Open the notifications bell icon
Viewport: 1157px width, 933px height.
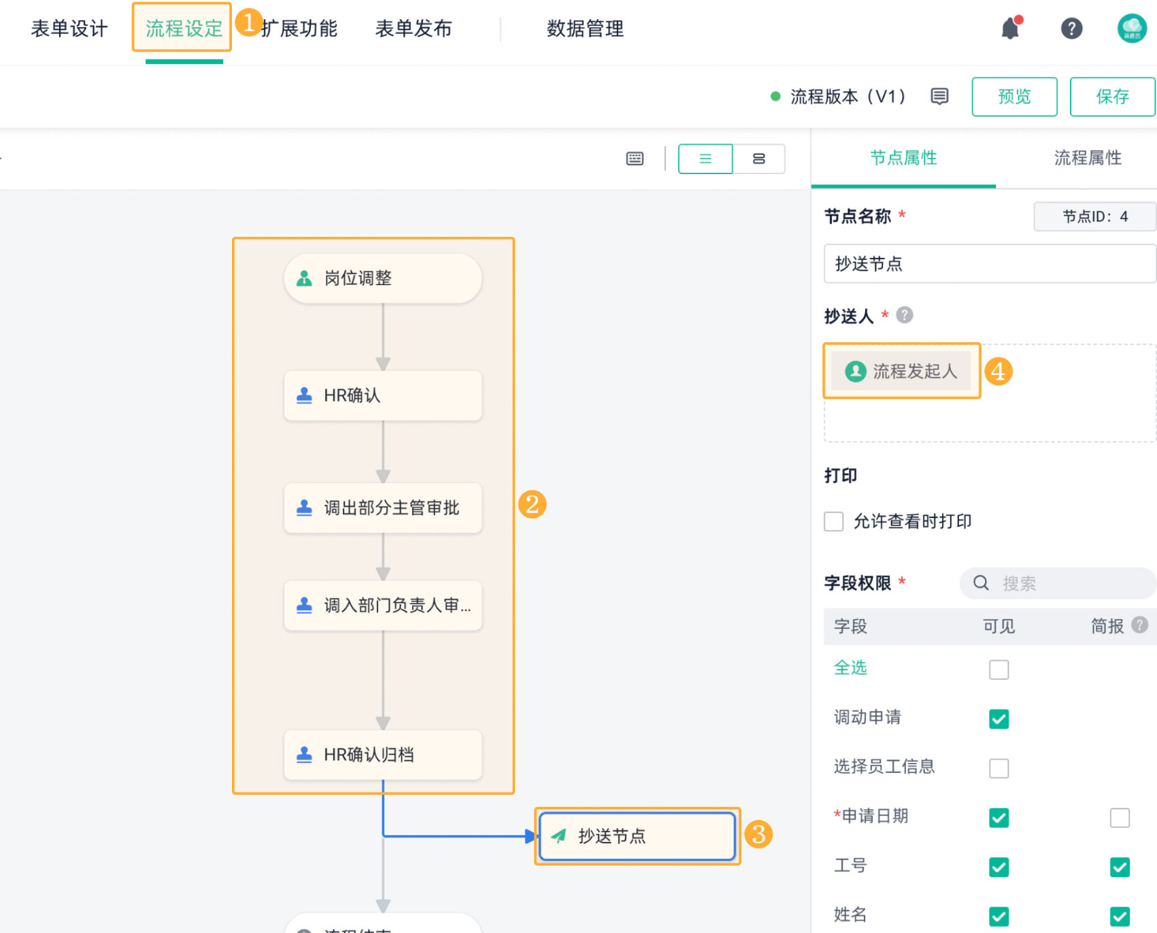tap(1011, 28)
